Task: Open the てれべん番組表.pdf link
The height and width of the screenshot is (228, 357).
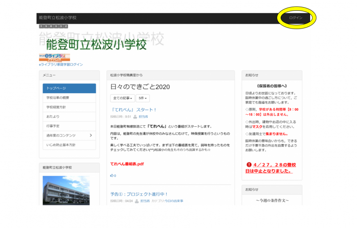Action: click(127, 164)
